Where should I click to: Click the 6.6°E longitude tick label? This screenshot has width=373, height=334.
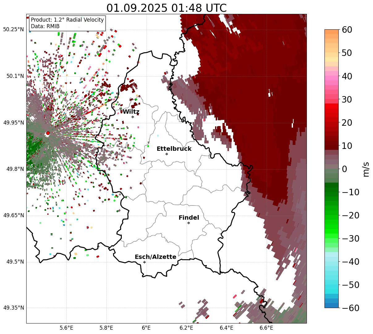click(x=266, y=328)
